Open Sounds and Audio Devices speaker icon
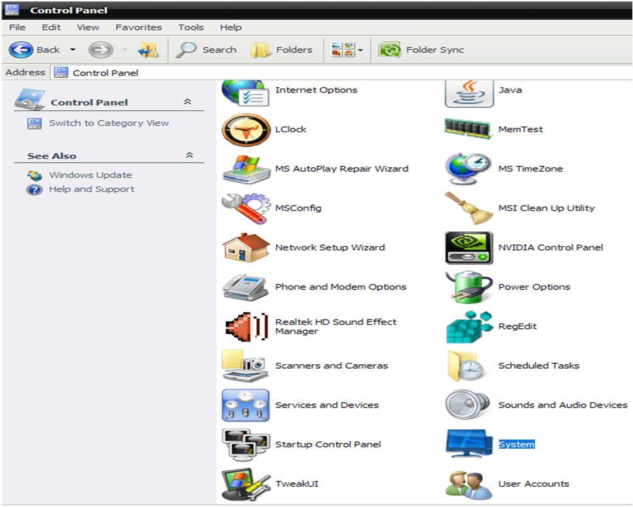 (468, 405)
